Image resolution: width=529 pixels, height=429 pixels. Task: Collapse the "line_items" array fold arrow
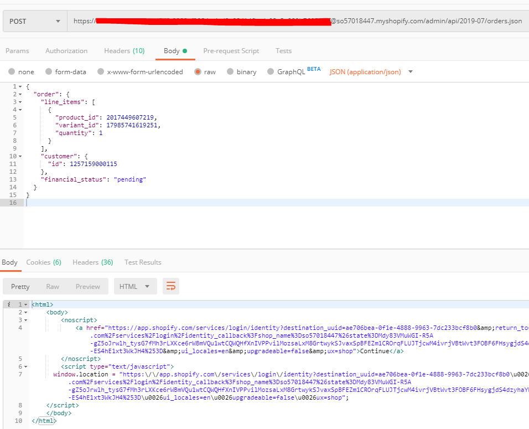(x=20, y=102)
